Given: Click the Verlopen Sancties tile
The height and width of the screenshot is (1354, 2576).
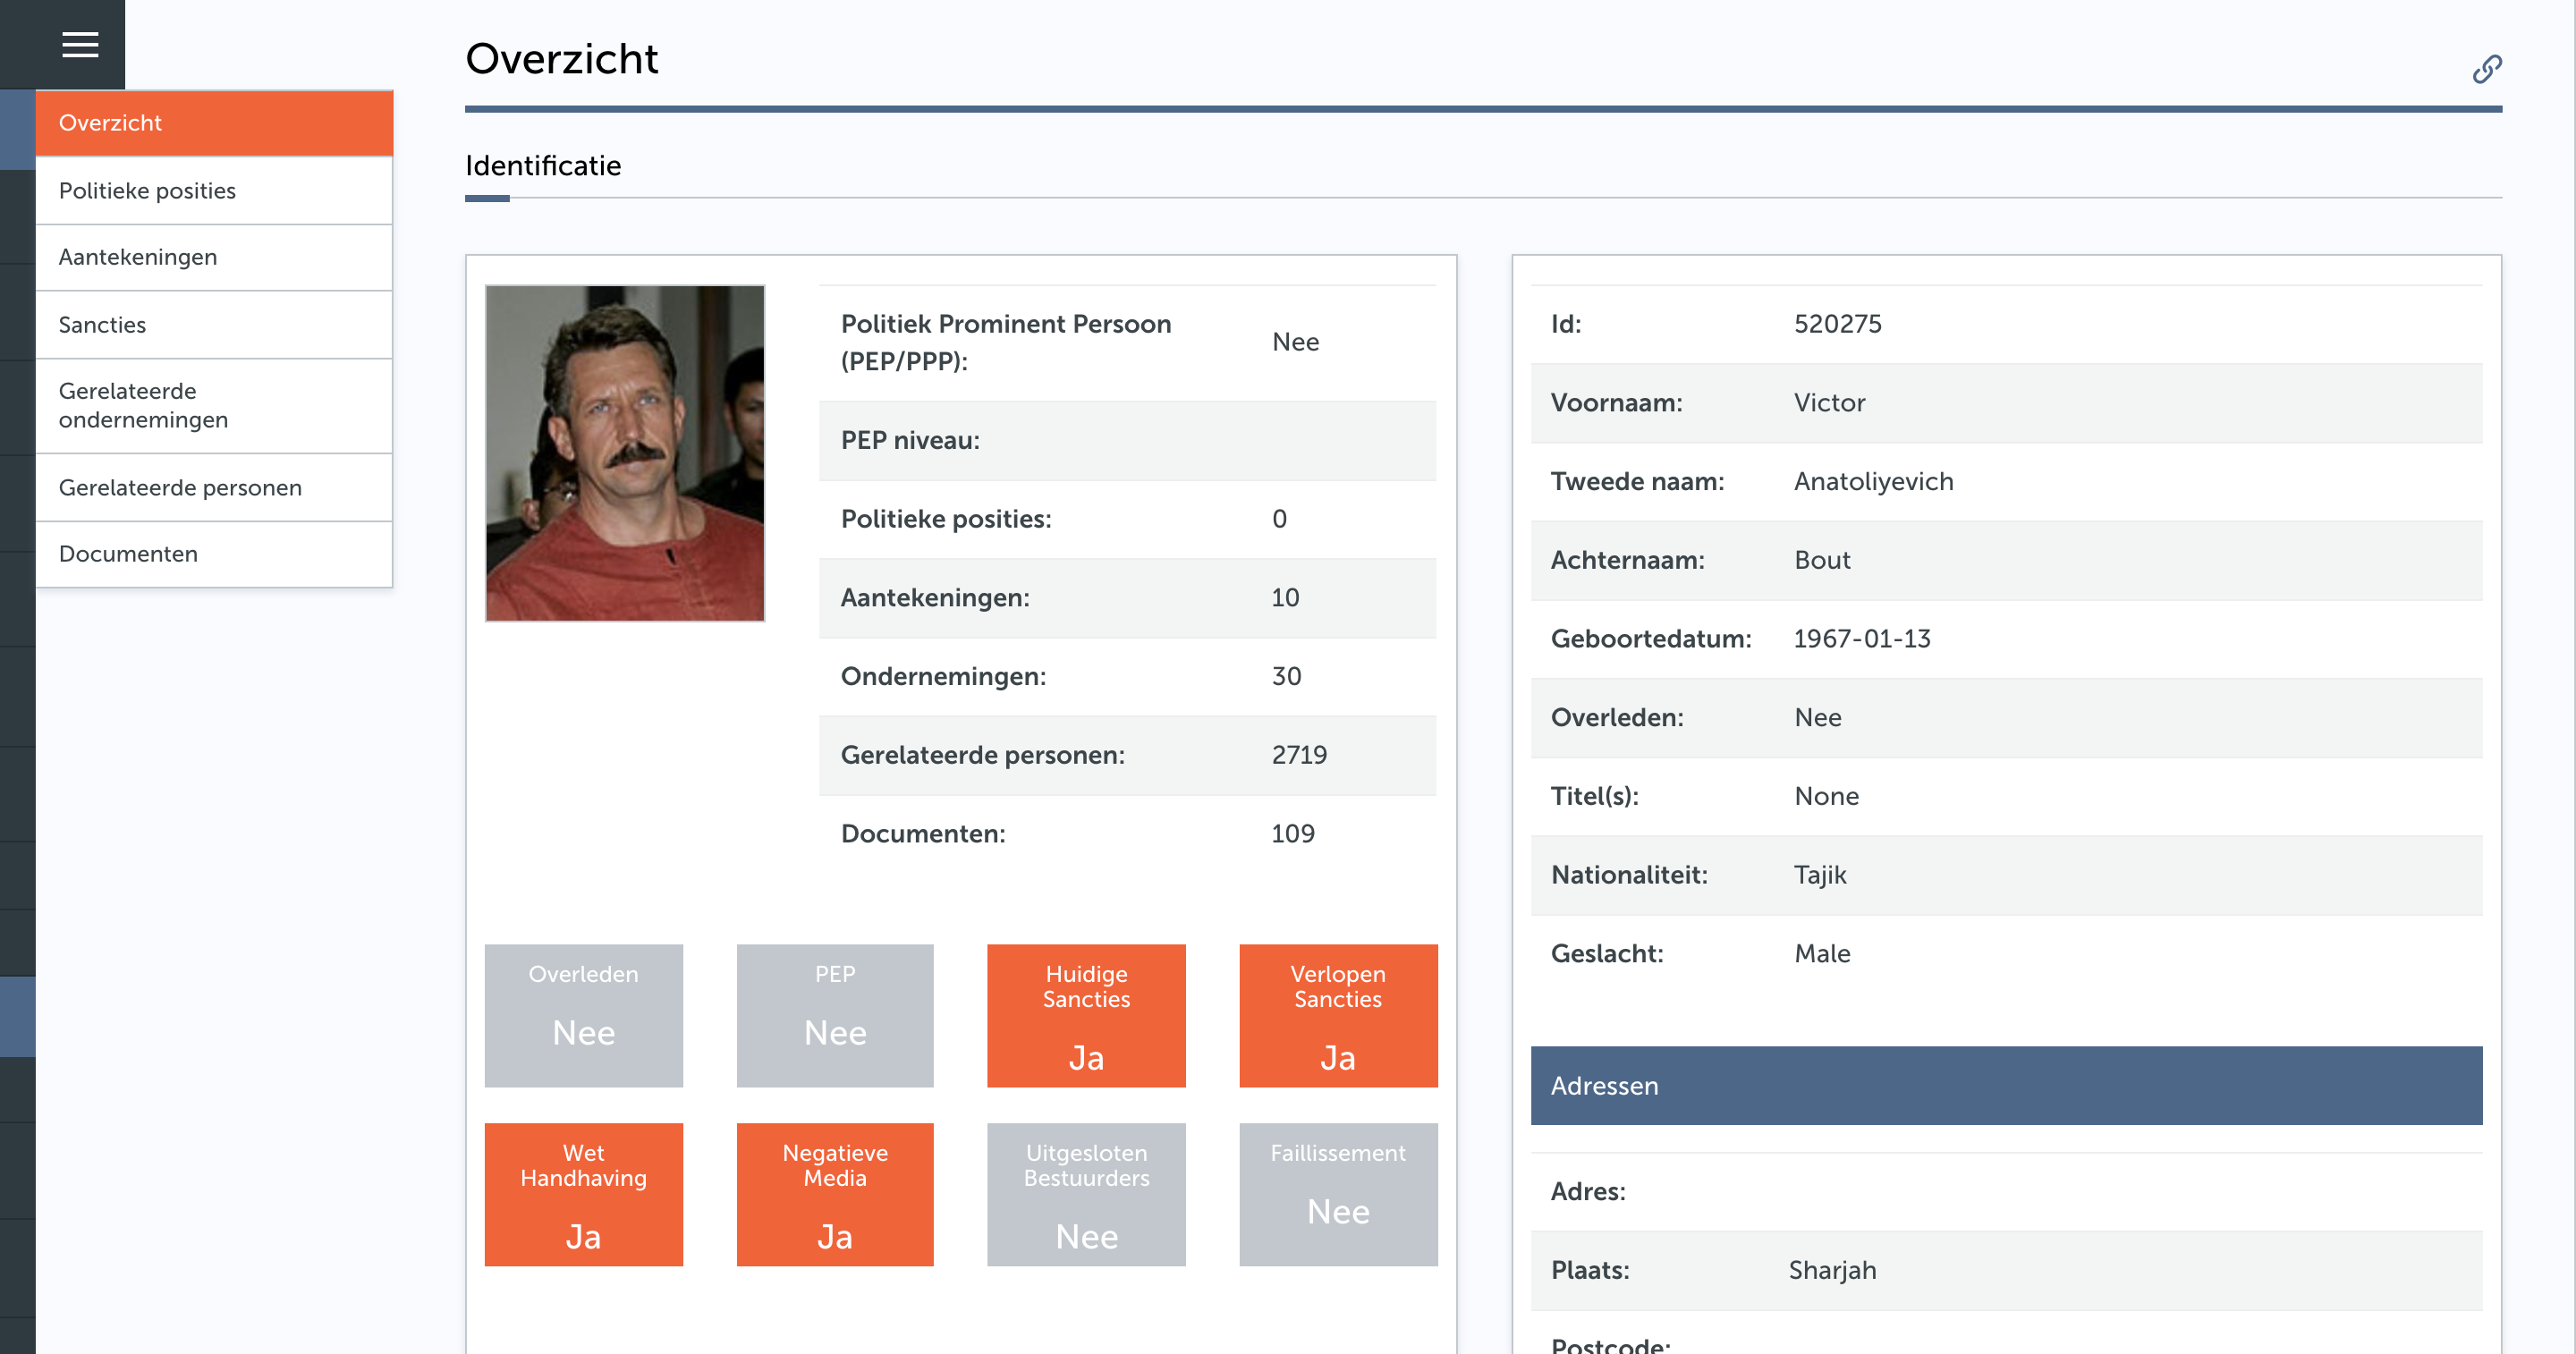Looking at the screenshot, I should point(1338,1016).
